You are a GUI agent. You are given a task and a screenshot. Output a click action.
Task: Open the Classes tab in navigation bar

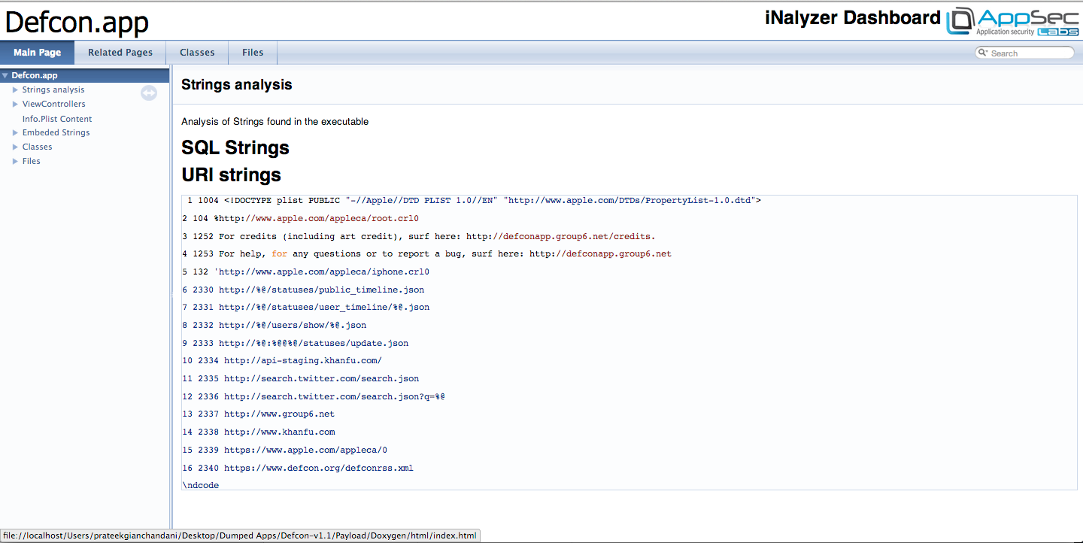pyautogui.click(x=197, y=53)
